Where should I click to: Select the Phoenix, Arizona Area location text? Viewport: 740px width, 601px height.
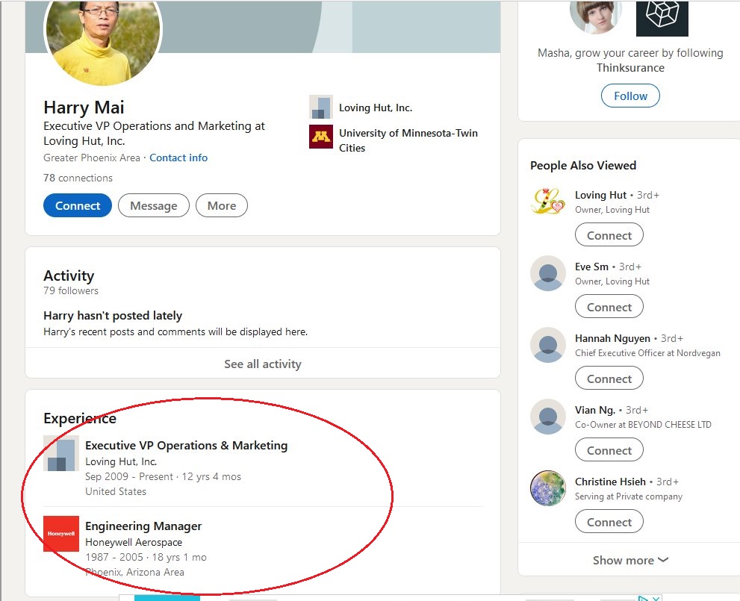pyautogui.click(x=134, y=572)
